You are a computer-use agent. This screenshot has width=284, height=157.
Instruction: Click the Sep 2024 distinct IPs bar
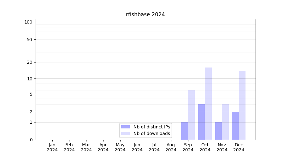[185, 131]
